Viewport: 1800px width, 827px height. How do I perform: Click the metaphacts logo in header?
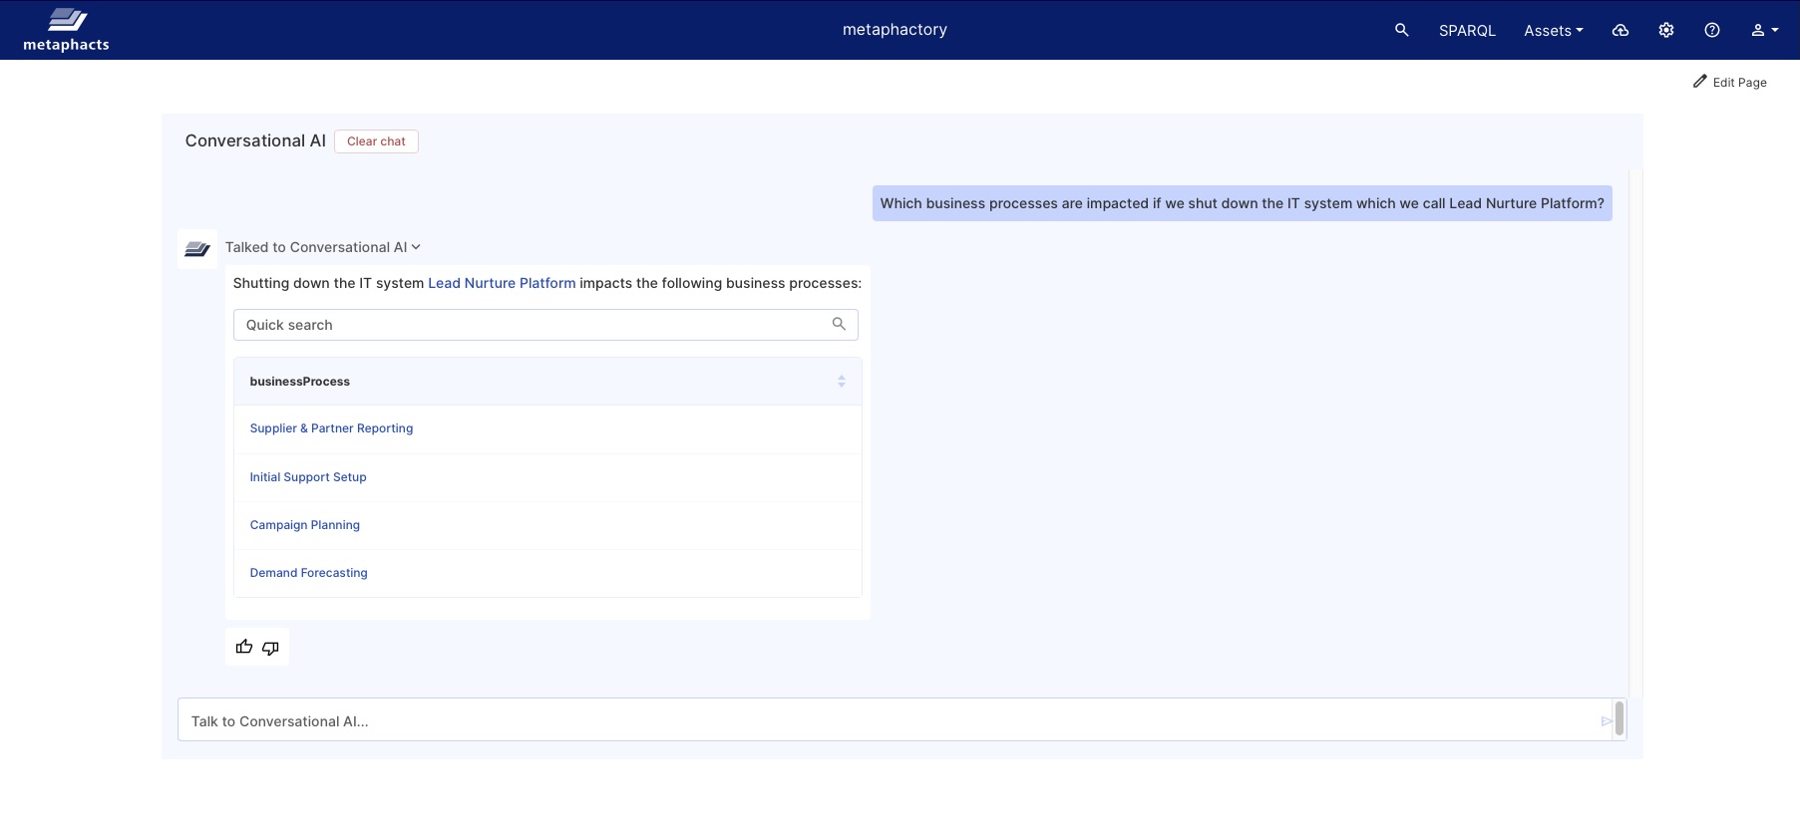point(66,30)
